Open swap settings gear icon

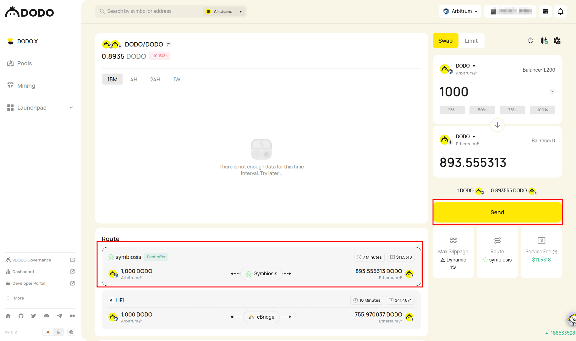(x=557, y=41)
